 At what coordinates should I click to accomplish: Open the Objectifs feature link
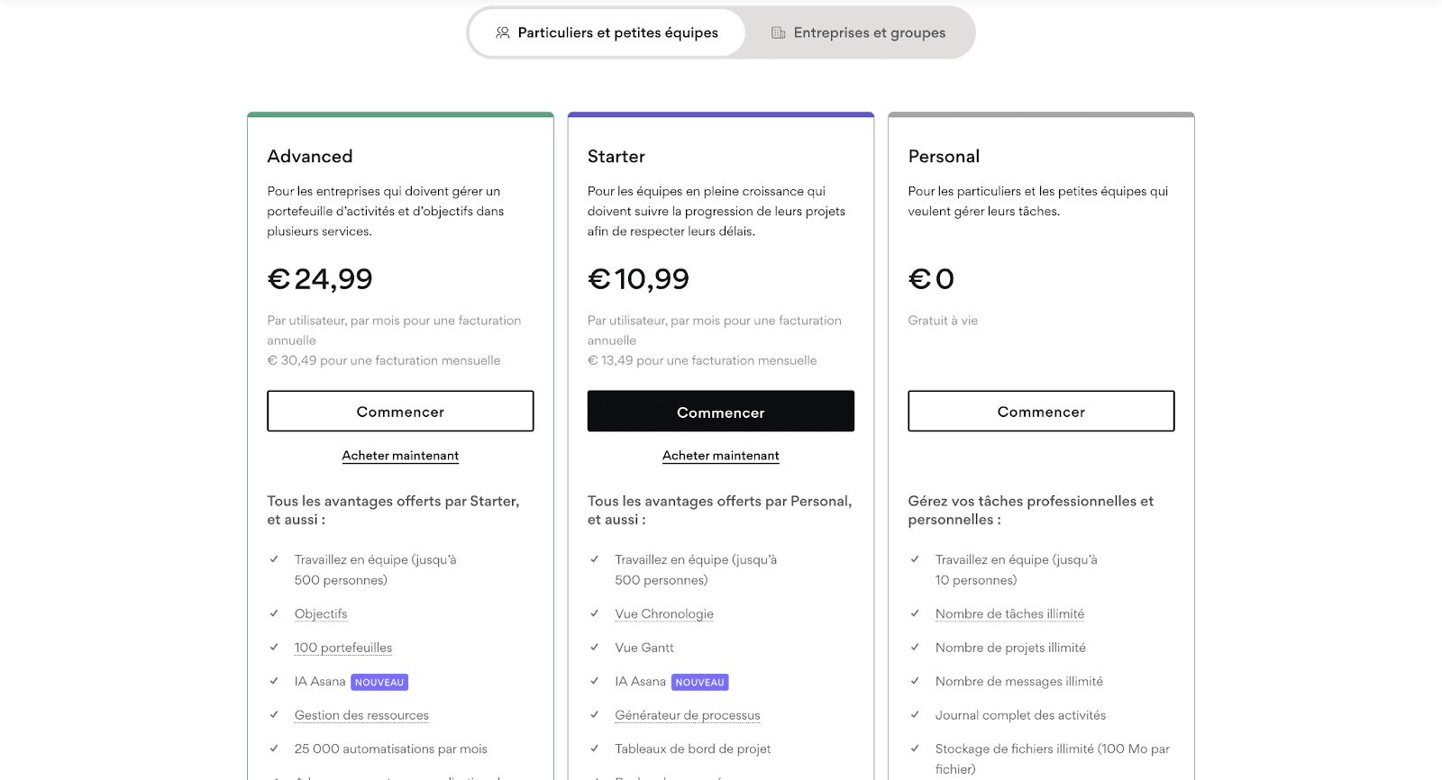(x=321, y=614)
